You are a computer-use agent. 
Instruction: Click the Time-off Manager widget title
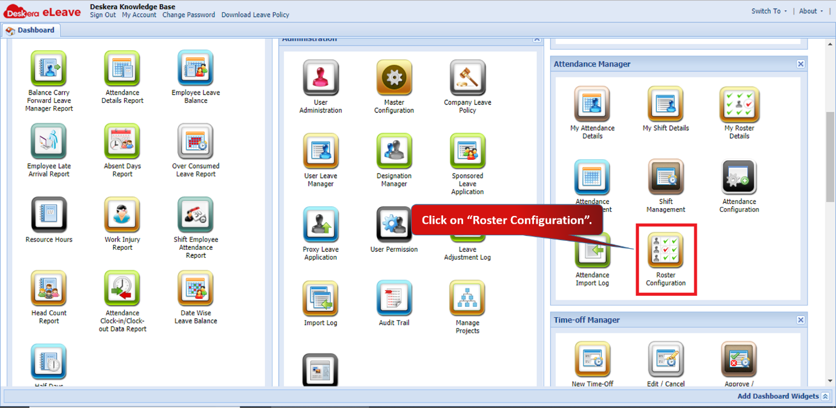[x=587, y=320]
